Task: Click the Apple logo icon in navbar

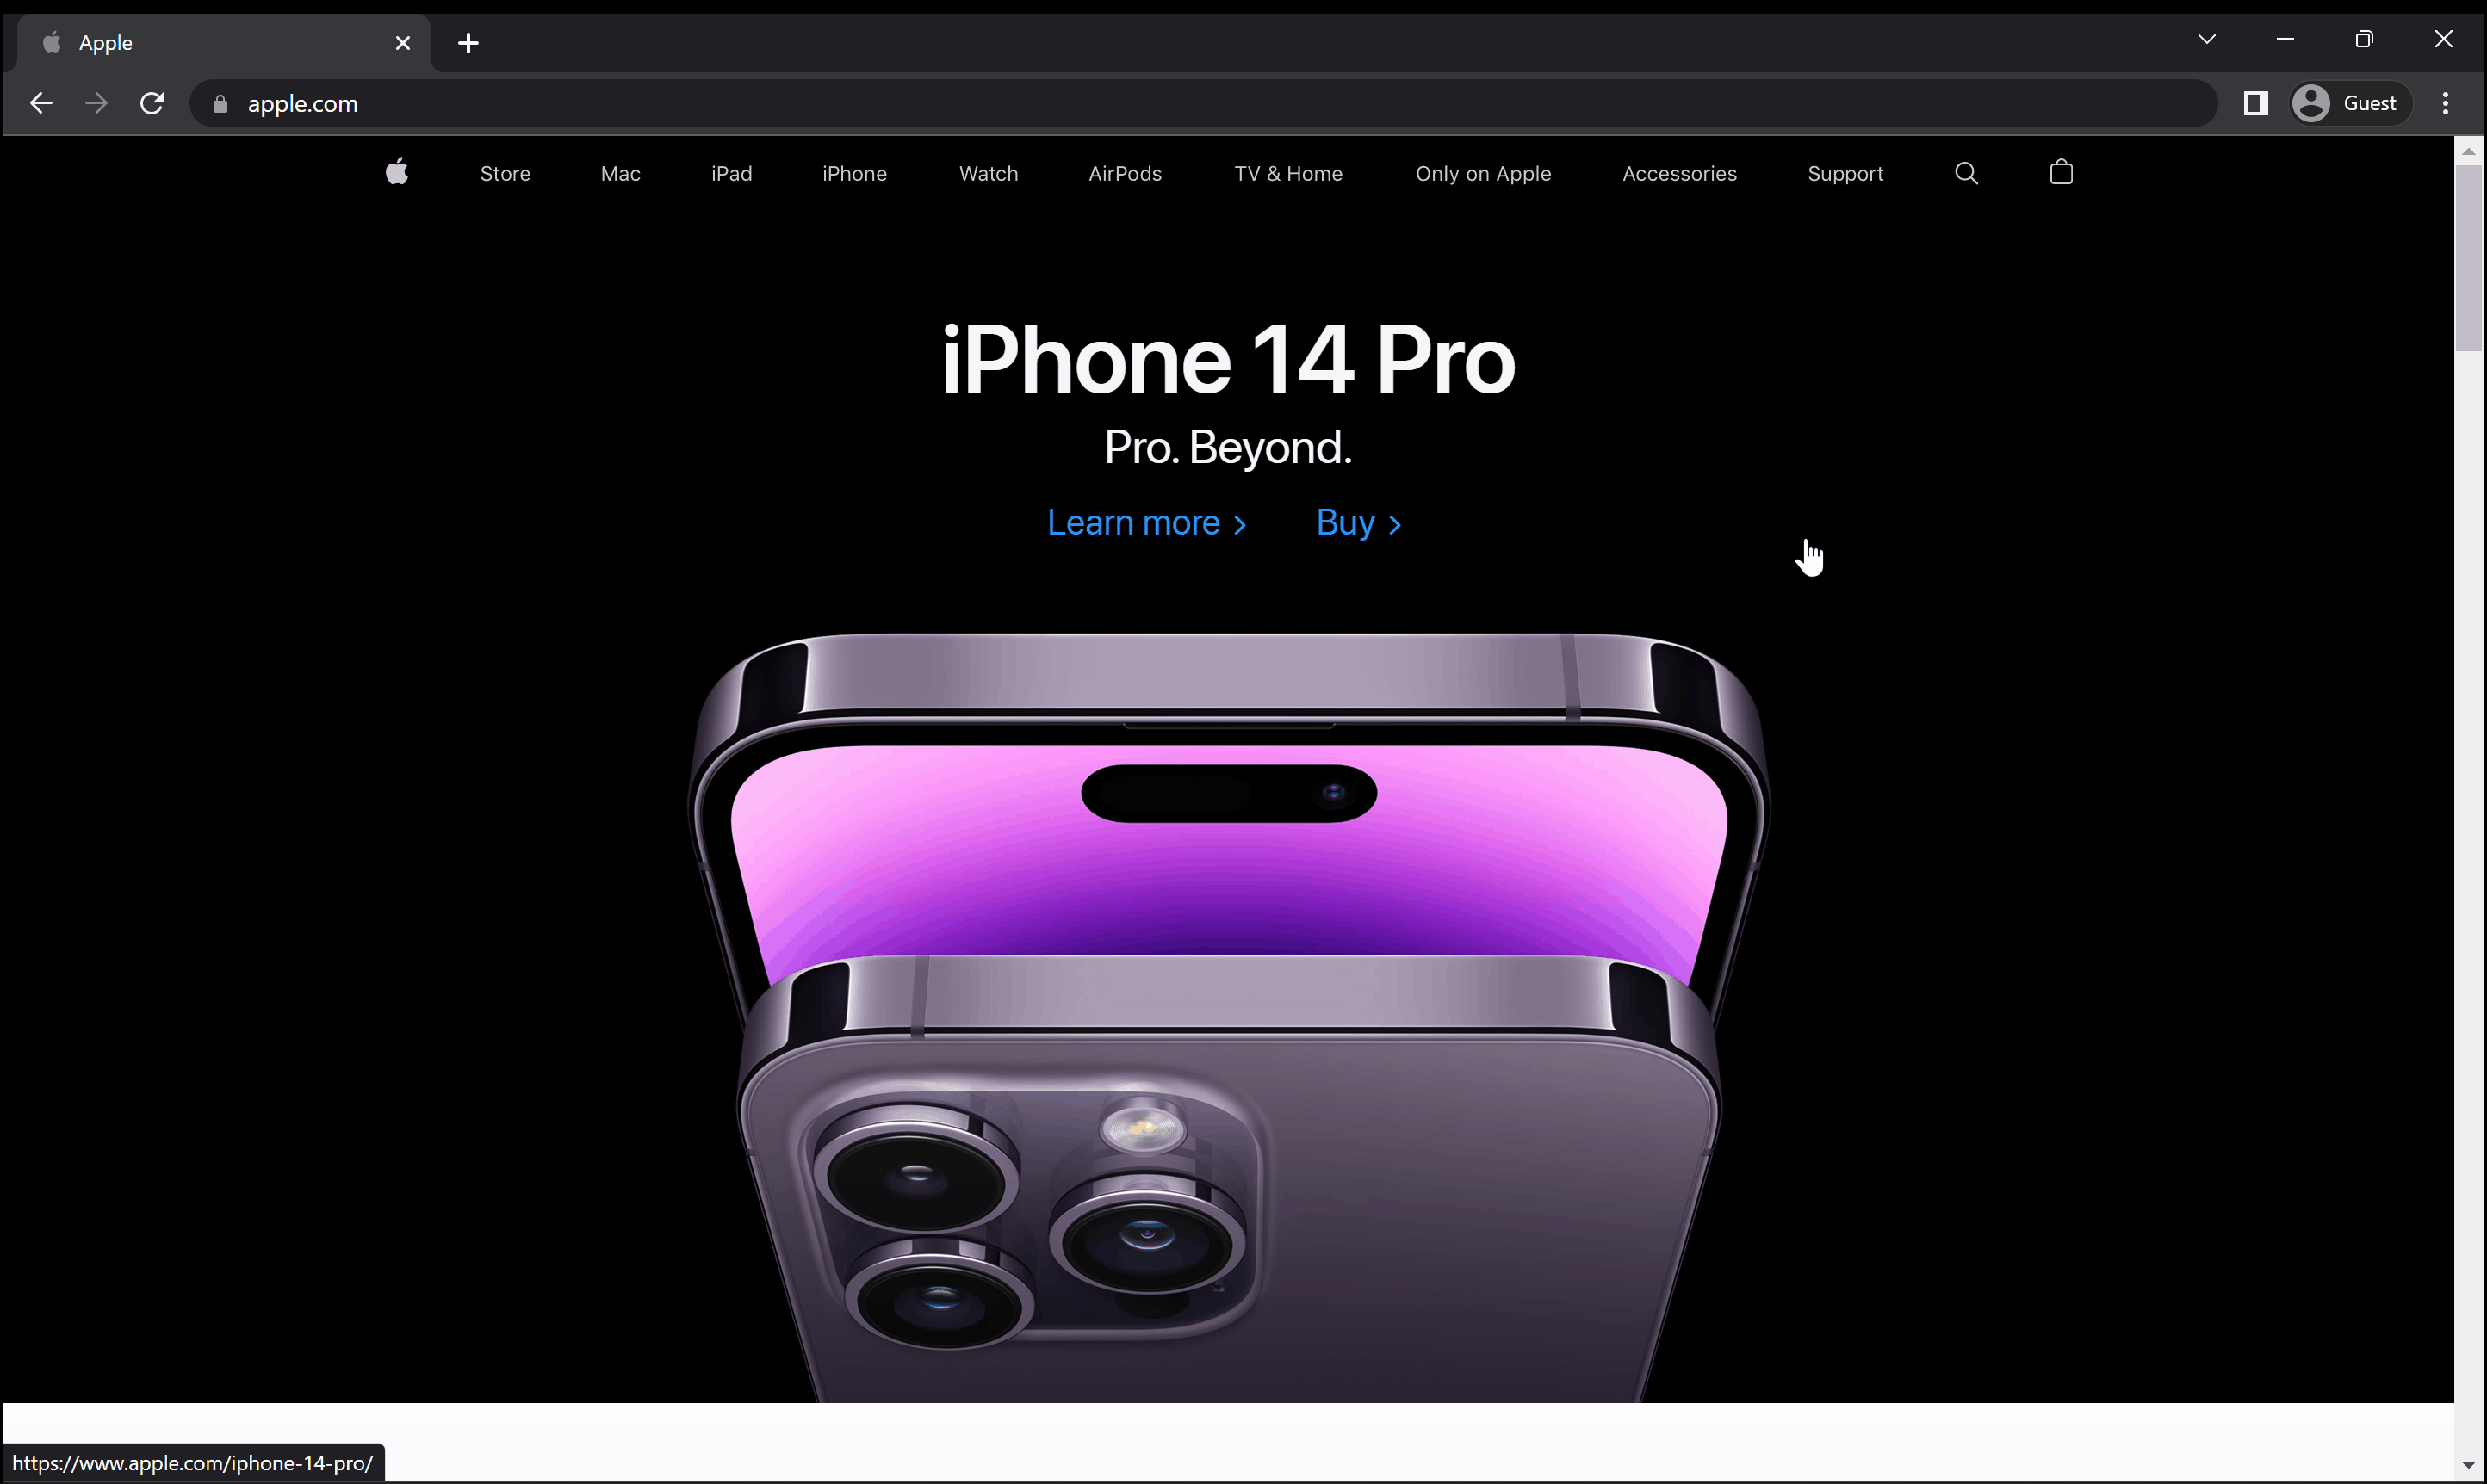Action: [x=396, y=171]
